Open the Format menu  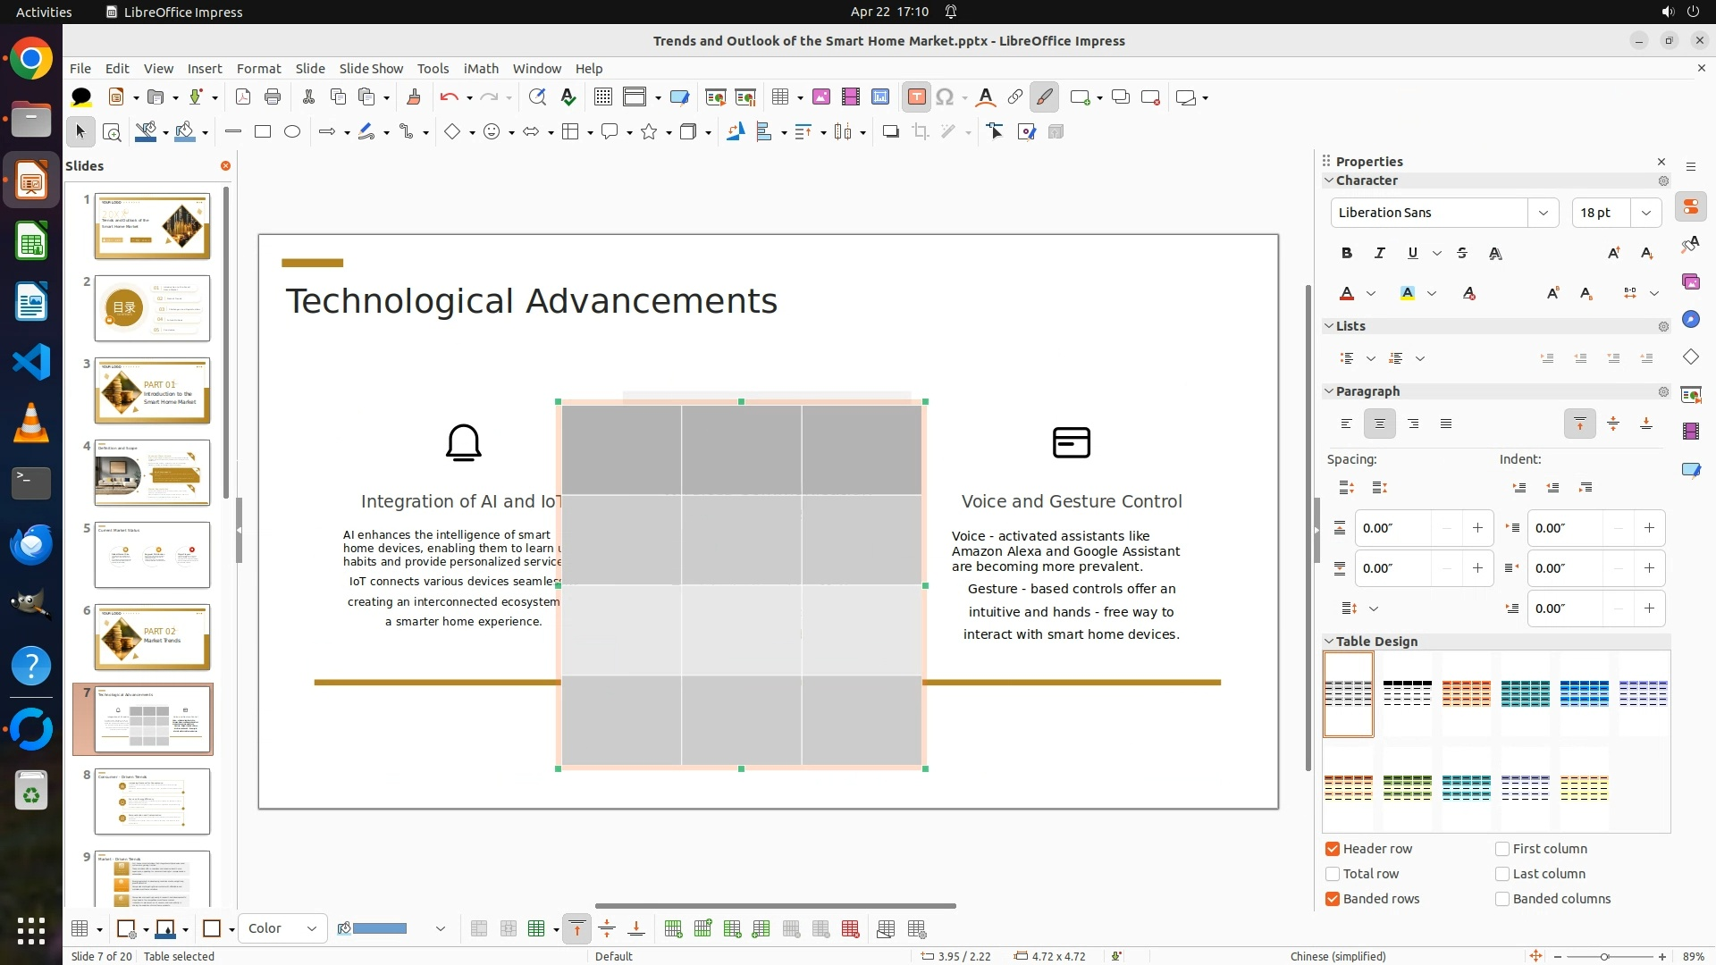258,69
